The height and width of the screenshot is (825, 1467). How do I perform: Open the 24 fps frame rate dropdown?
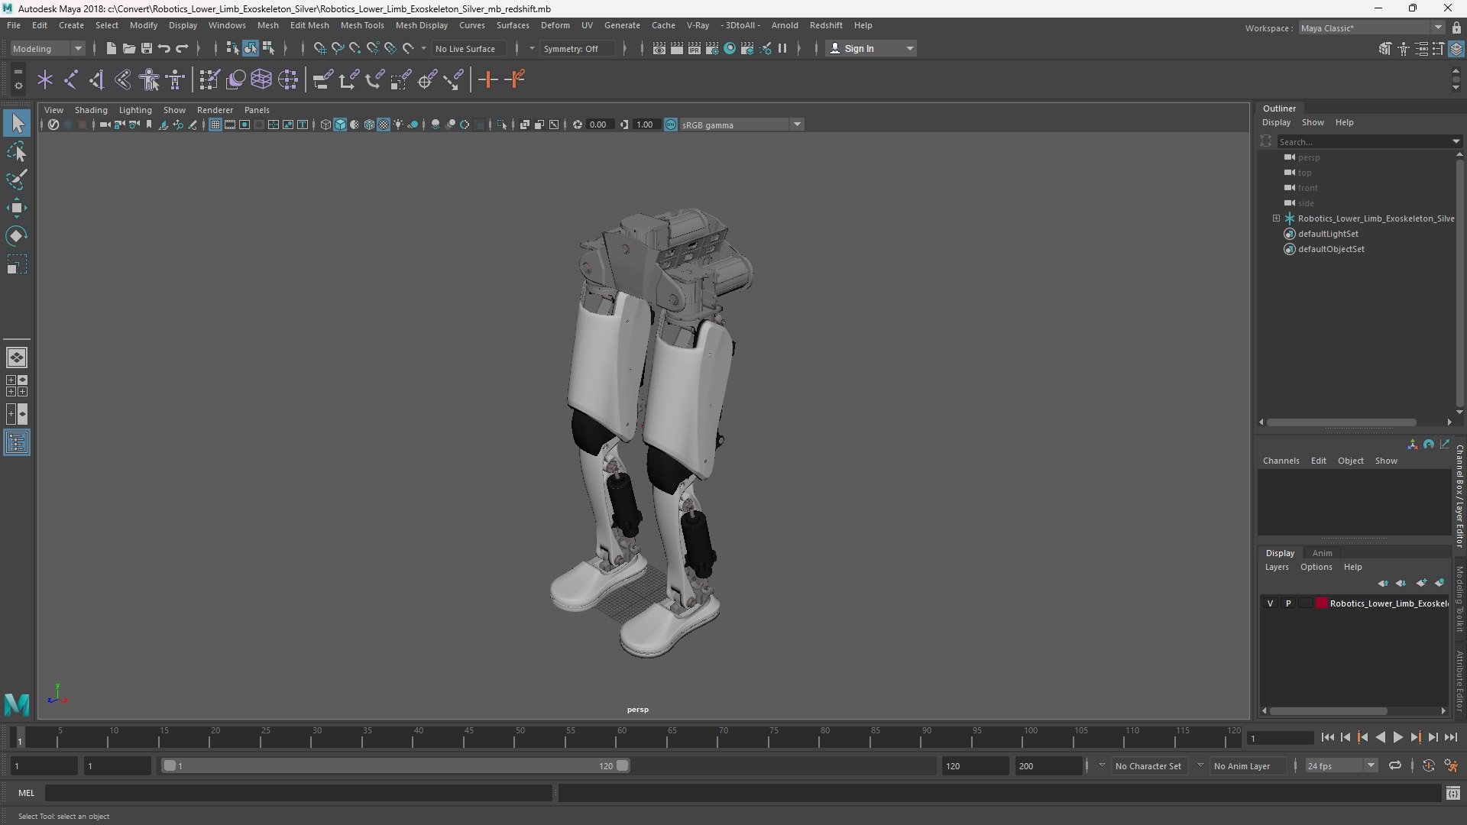(x=1341, y=765)
